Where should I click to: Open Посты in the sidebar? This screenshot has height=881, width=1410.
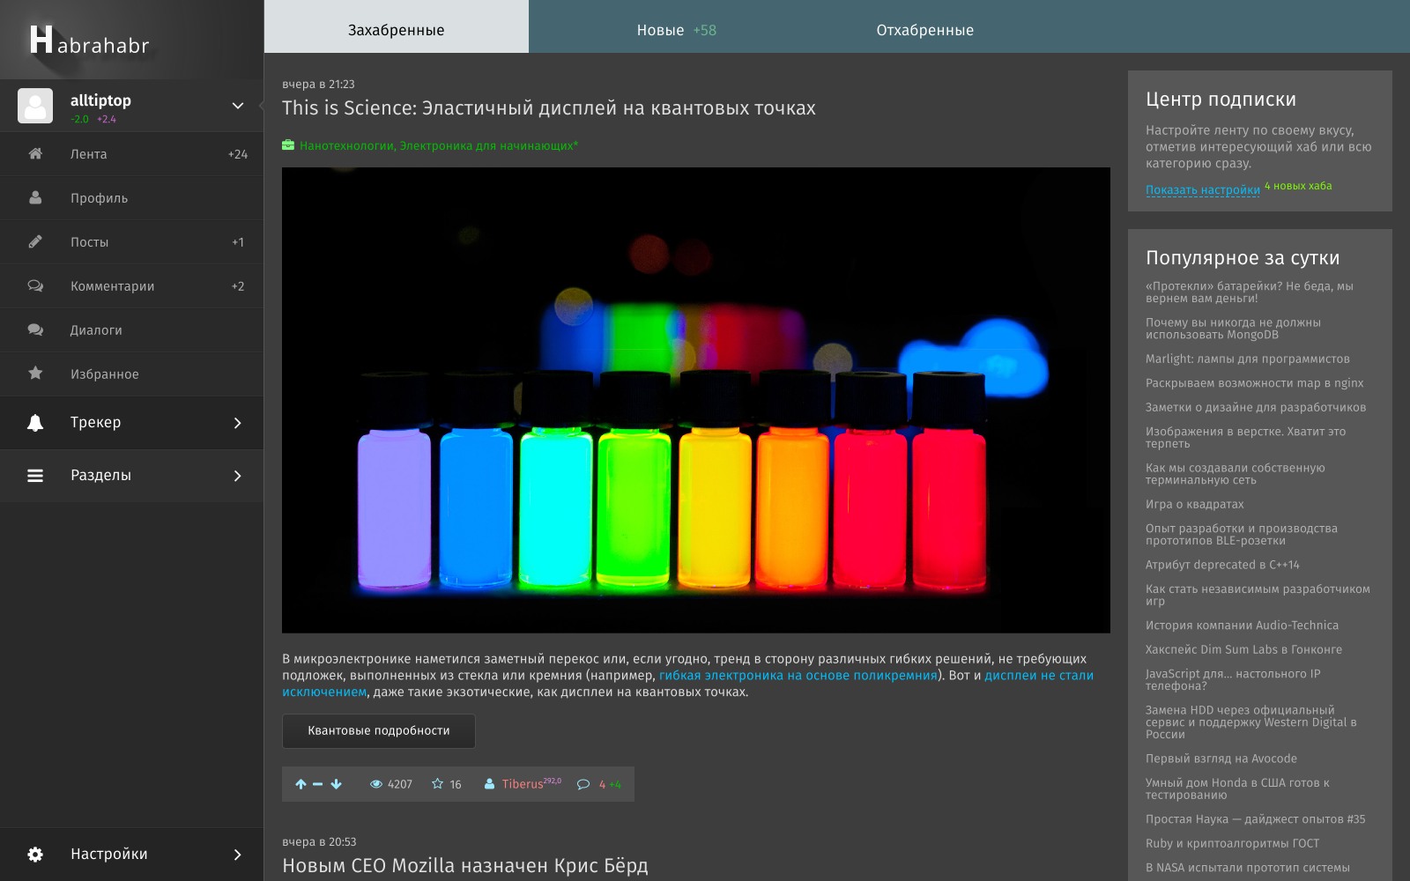point(132,242)
